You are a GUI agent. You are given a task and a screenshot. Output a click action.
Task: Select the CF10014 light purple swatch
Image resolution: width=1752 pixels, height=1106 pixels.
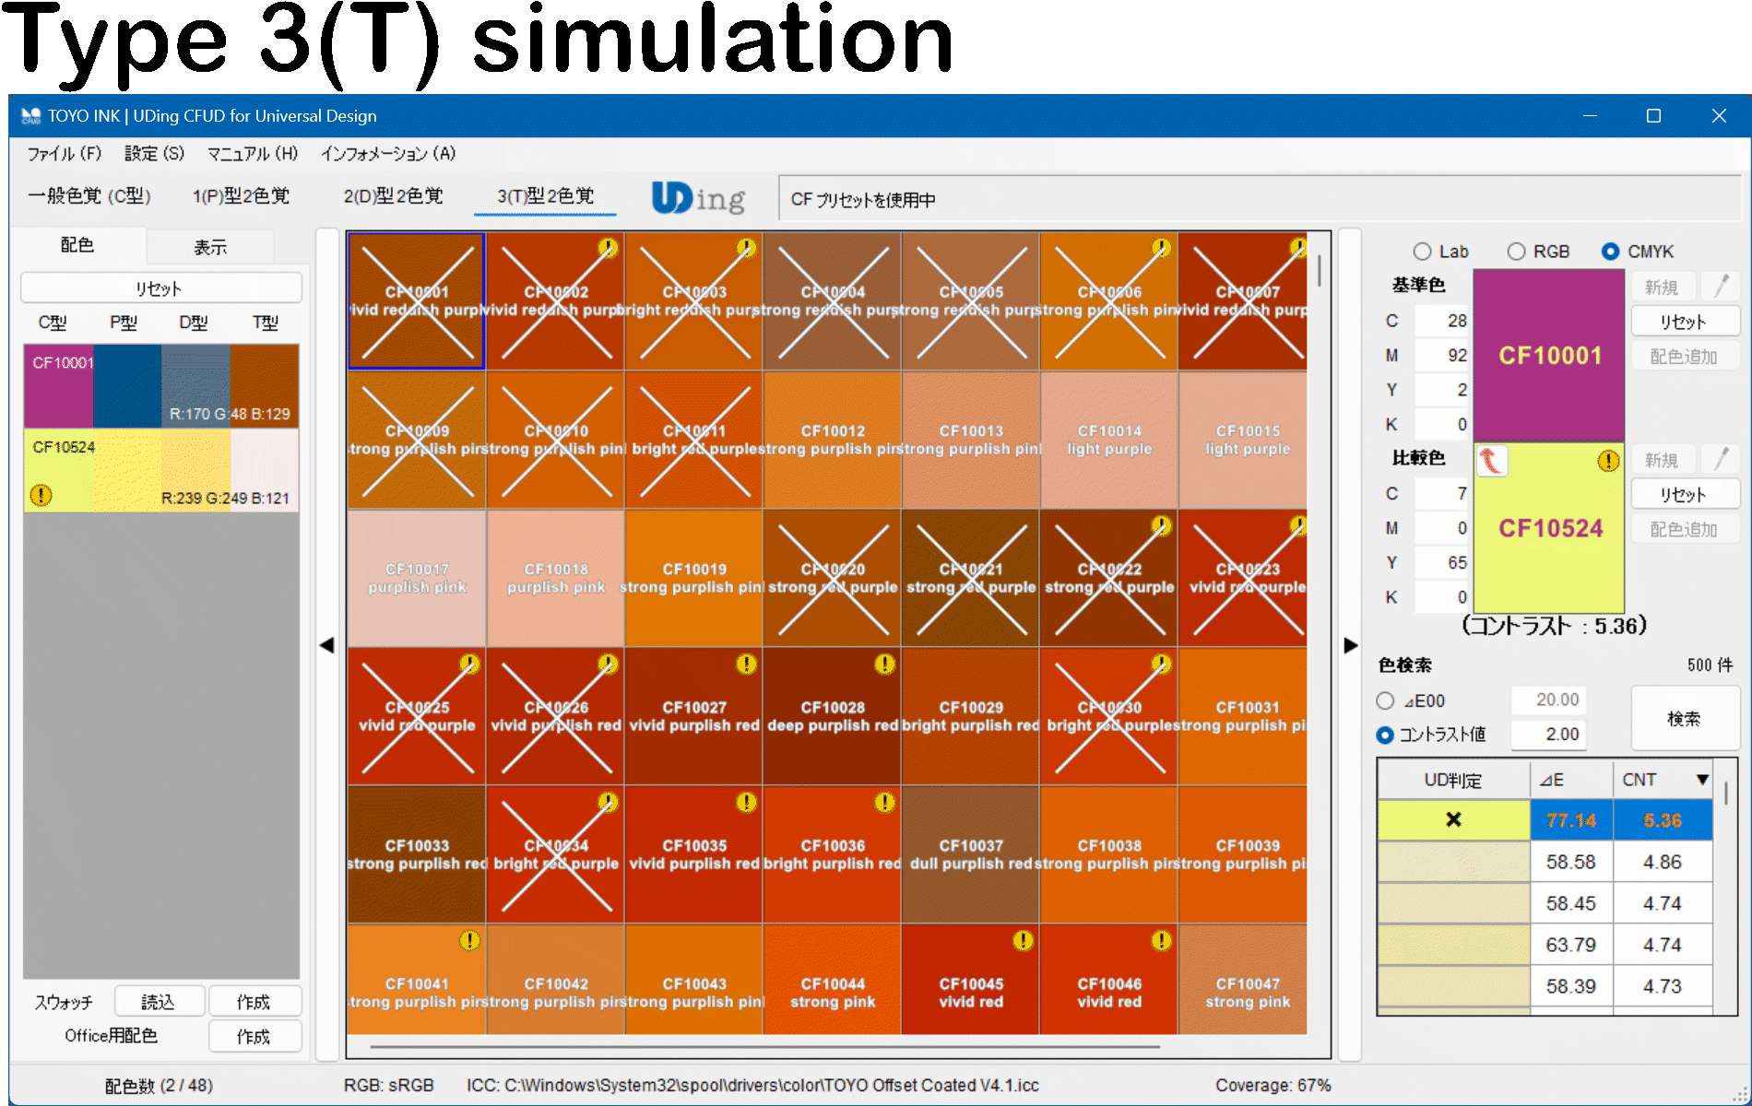[x=1109, y=440]
